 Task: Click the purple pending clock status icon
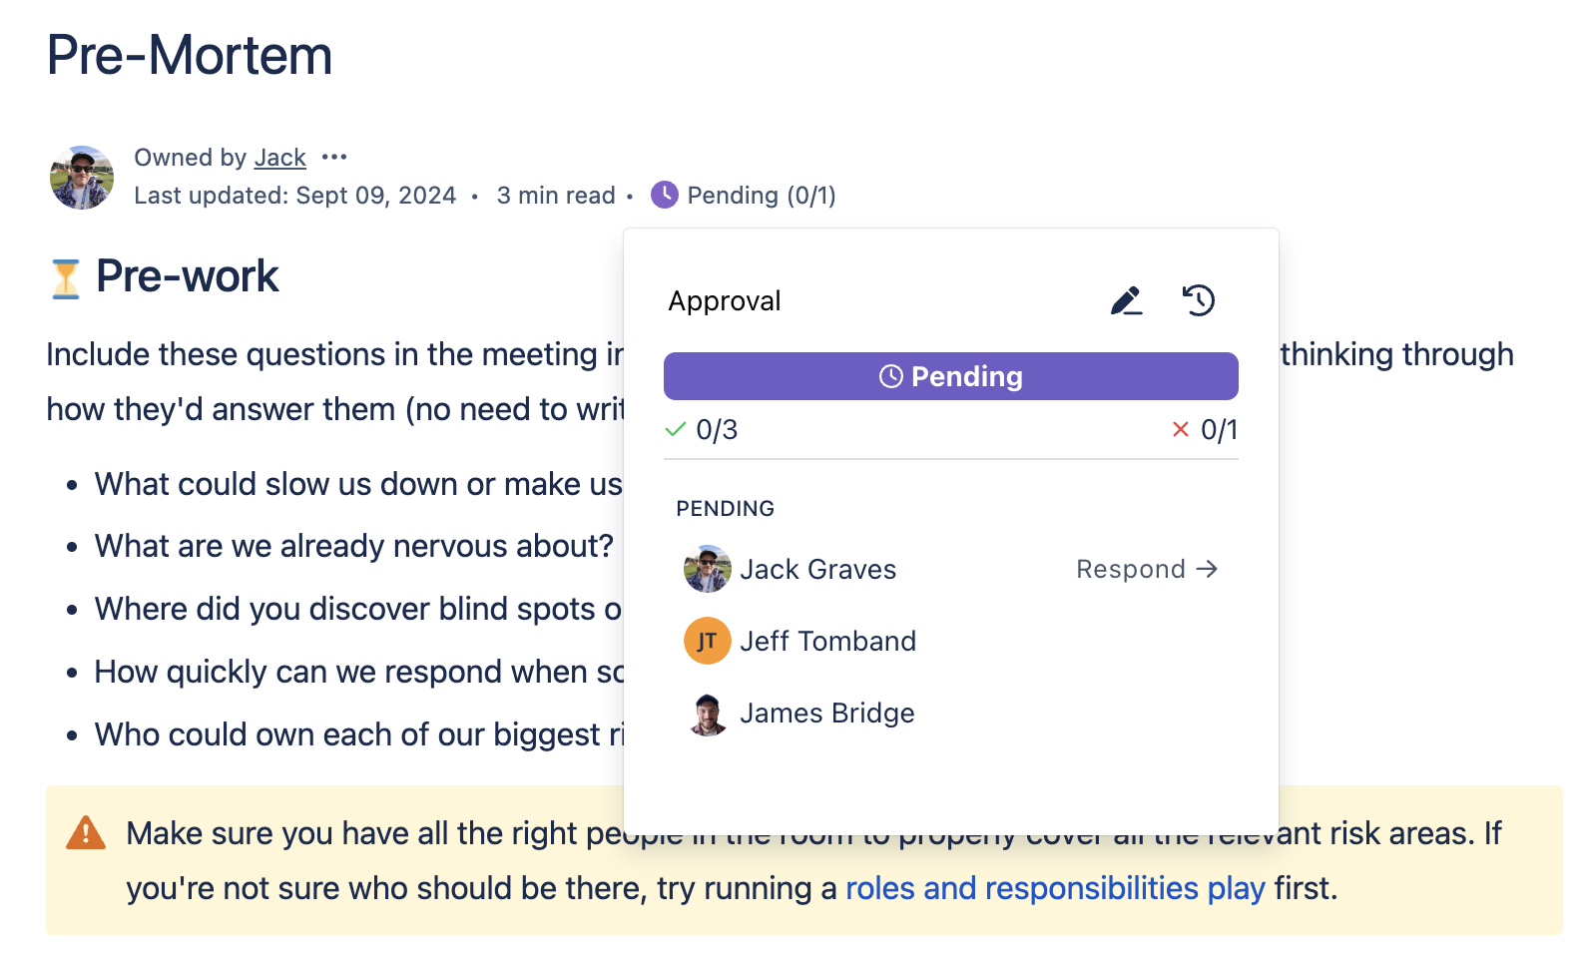point(664,196)
